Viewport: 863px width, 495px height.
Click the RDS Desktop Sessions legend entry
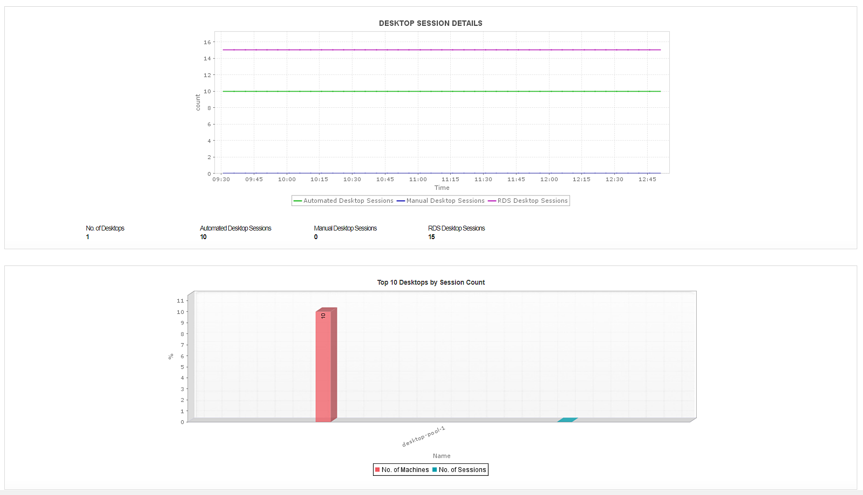[x=528, y=201]
